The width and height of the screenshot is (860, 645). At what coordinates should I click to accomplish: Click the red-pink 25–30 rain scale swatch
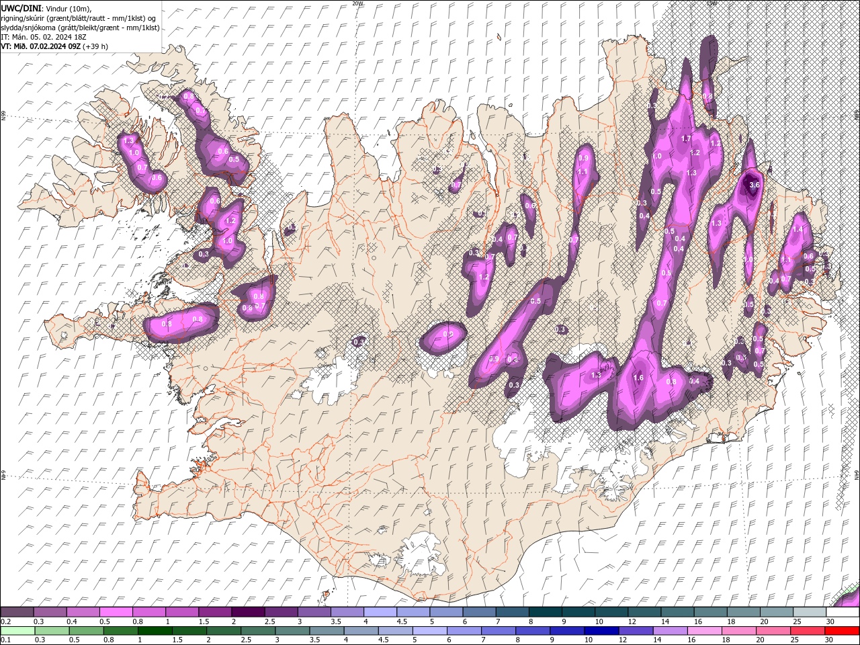[808, 630]
